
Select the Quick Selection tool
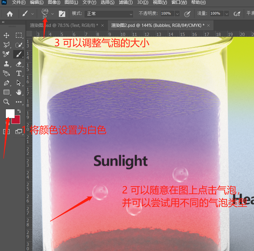[x=19, y=45]
